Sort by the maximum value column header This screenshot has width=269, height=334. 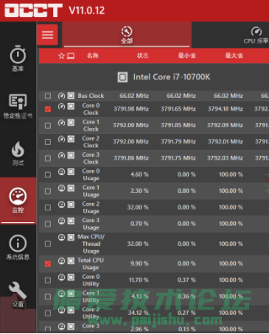click(234, 56)
